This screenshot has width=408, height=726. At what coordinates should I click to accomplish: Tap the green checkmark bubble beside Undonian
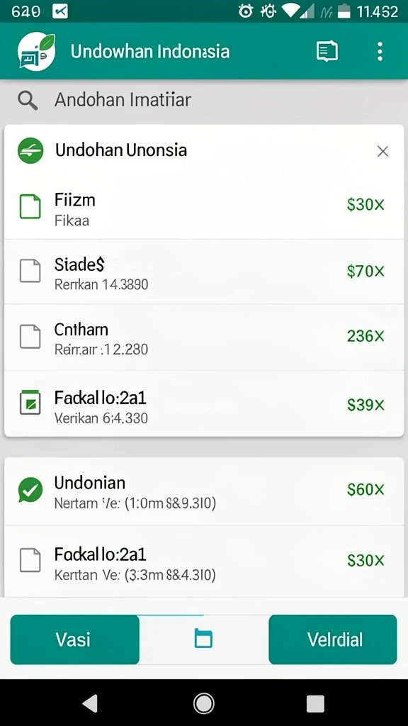[x=30, y=490]
